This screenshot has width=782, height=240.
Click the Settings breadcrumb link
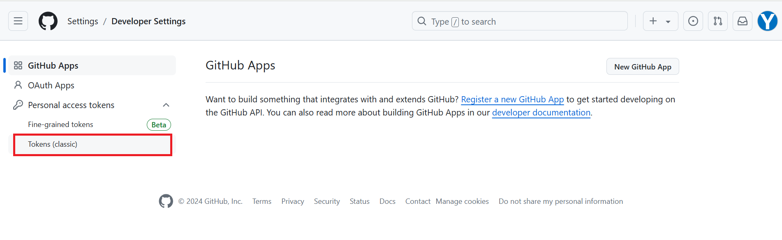(83, 21)
